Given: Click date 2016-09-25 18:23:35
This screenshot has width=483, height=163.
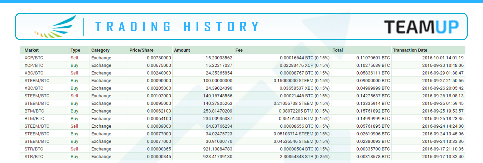Looking at the screenshot, I should [443, 119].
